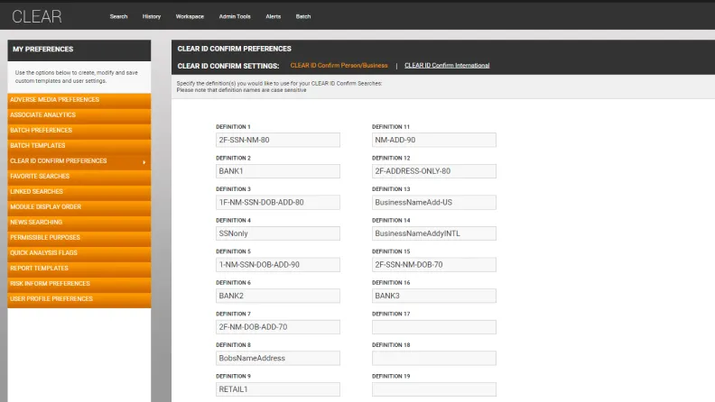Click the empty Definition 17 input field
Image resolution: width=715 pixels, height=402 pixels.
(x=433, y=327)
